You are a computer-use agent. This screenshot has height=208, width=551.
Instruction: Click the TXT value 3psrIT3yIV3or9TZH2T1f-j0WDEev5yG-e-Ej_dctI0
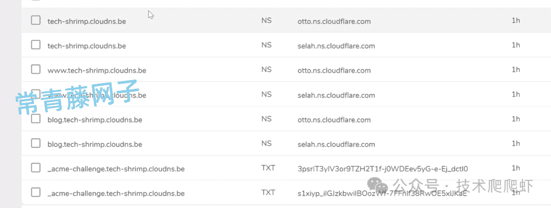383,169
